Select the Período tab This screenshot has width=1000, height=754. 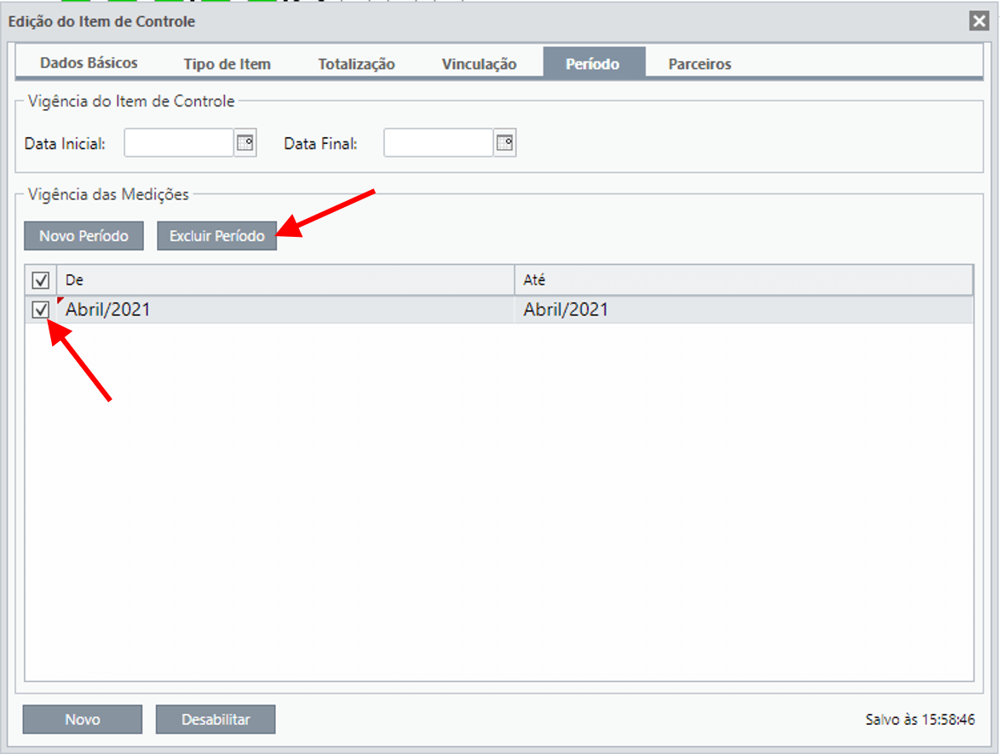(593, 63)
